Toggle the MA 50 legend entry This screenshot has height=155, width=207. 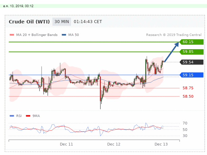[73, 35]
